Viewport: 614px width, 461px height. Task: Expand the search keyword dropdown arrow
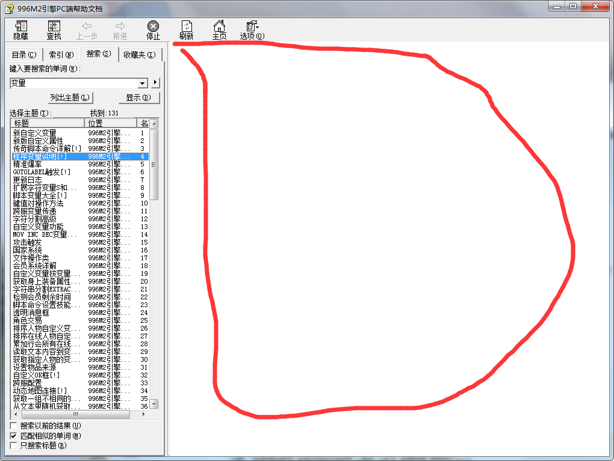pos(143,83)
